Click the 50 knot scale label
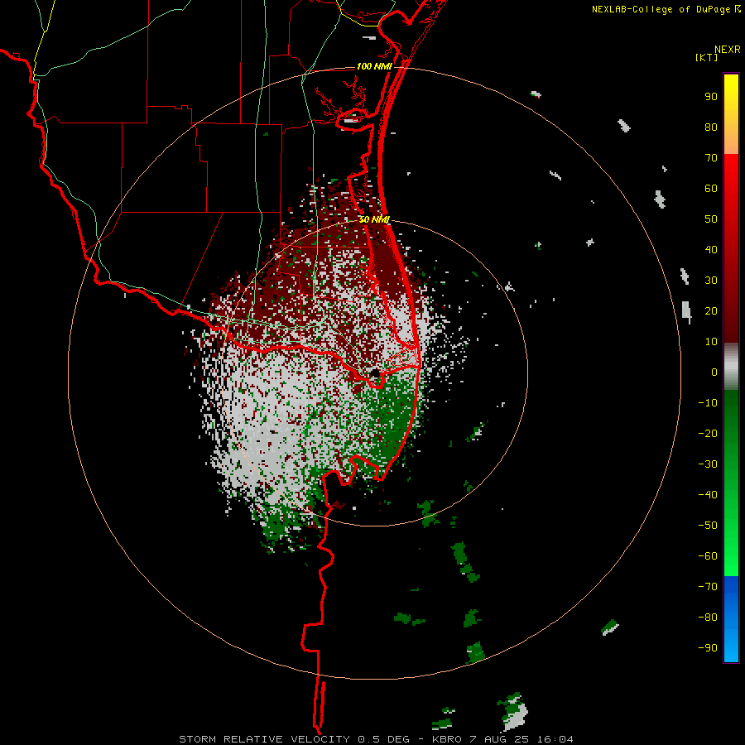This screenshot has height=745, width=745. pyautogui.click(x=711, y=219)
